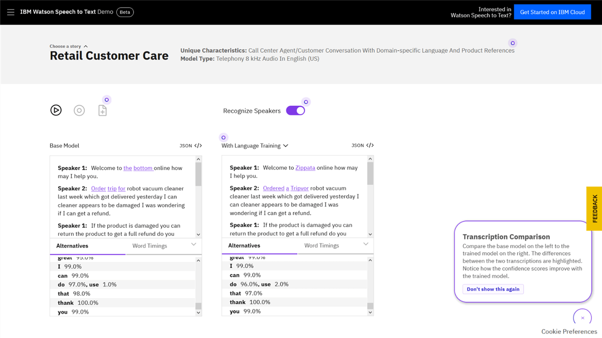Click the Retail Customer Care heading
Image resolution: width=602 pixels, height=338 pixels.
[109, 56]
